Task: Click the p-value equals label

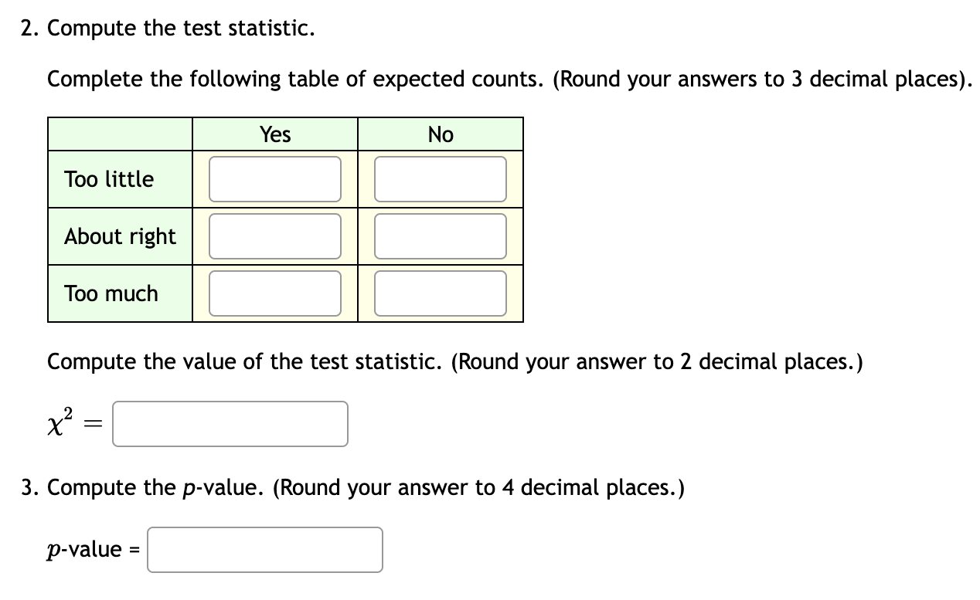Action: tap(92, 549)
